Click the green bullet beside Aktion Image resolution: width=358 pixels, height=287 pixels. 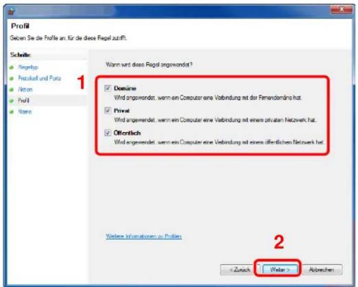(x=12, y=89)
